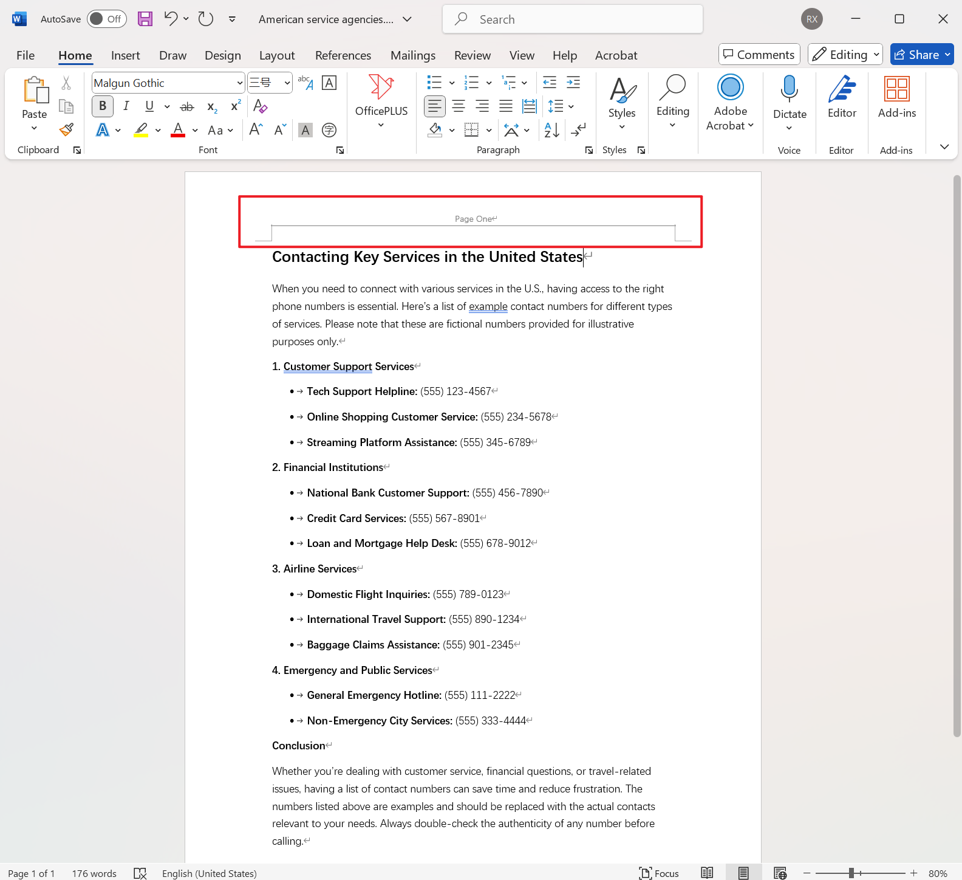Toggle Underline formatting

[149, 106]
